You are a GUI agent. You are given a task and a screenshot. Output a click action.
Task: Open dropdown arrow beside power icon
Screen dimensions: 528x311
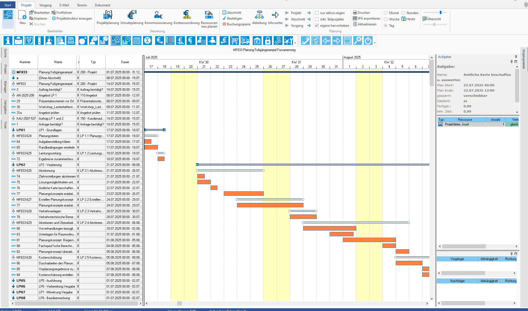point(375,43)
